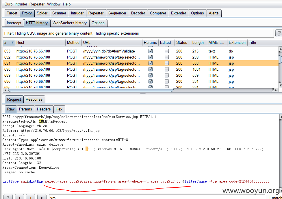Sort history by Extension column

click(237, 42)
